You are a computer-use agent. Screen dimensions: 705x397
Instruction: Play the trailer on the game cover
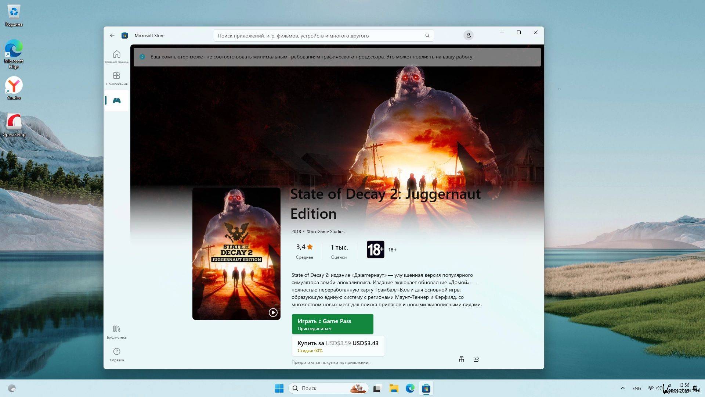273,312
